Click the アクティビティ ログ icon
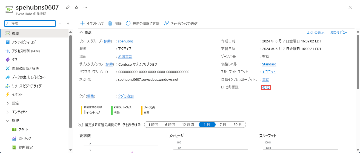 tap(8, 42)
